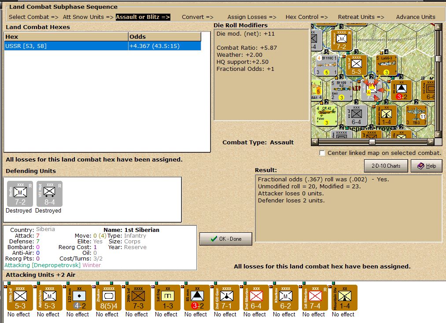Select the Astrakhan 5-3 attacking unit

tap(49, 297)
